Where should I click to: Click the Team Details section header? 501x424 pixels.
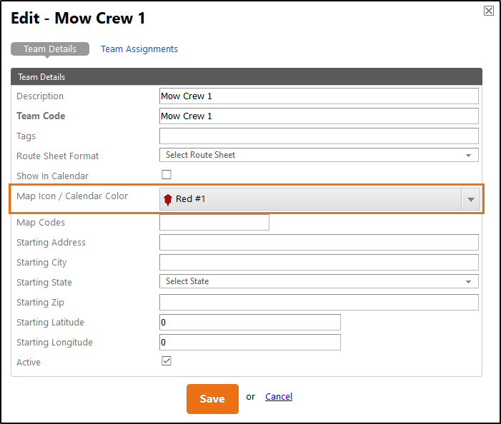click(247, 76)
